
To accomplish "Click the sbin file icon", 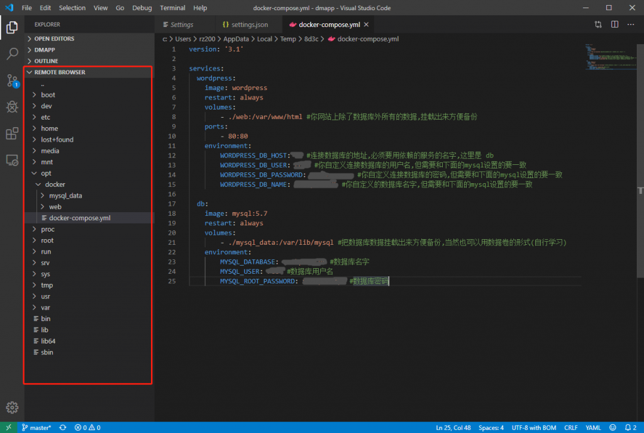I will point(36,352).
